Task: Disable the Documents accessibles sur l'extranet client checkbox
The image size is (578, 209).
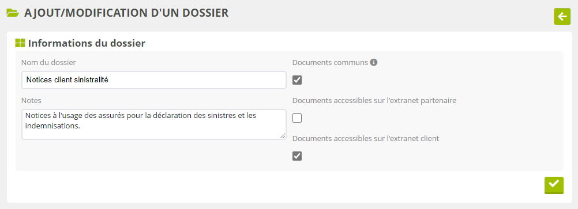Action: click(x=297, y=156)
